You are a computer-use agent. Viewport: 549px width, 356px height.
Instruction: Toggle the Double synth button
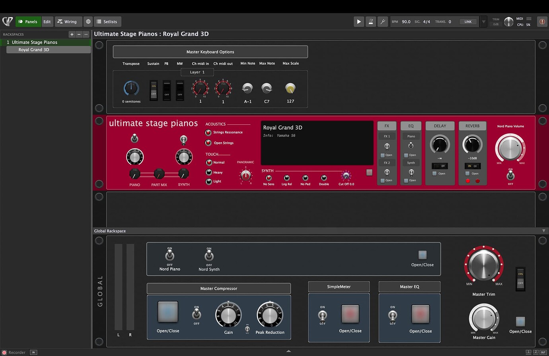324,178
